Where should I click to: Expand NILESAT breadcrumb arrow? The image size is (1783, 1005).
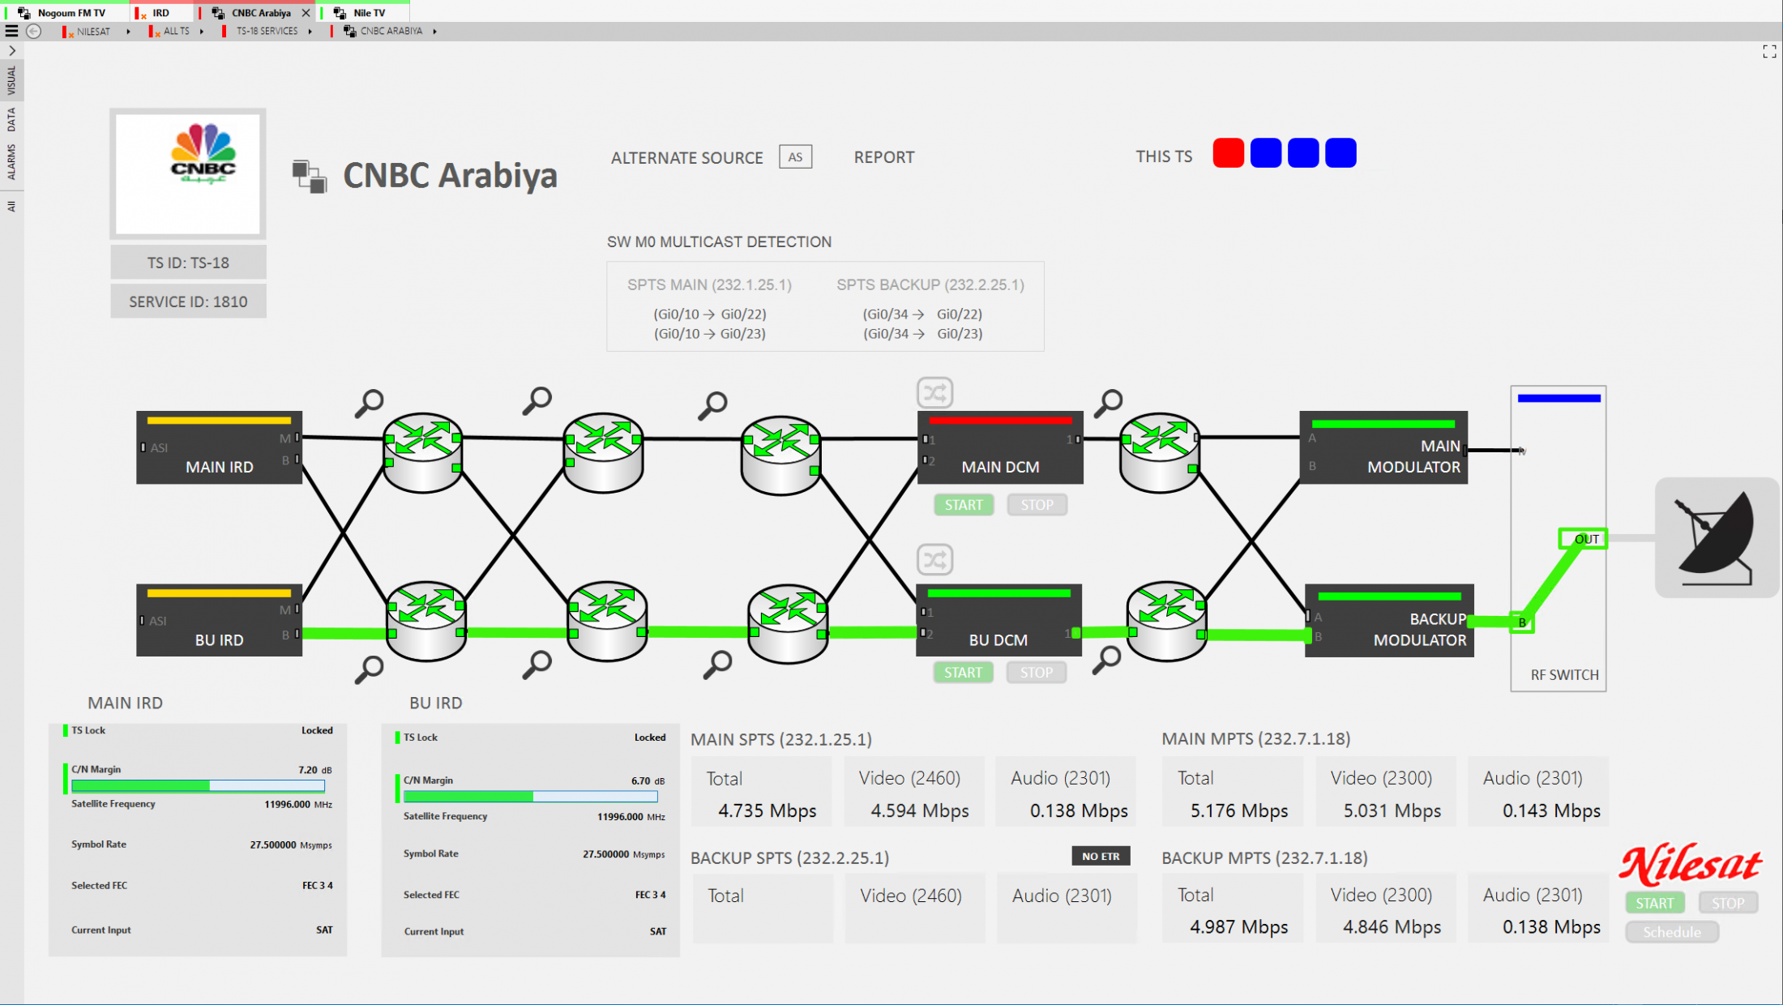click(x=128, y=32)
